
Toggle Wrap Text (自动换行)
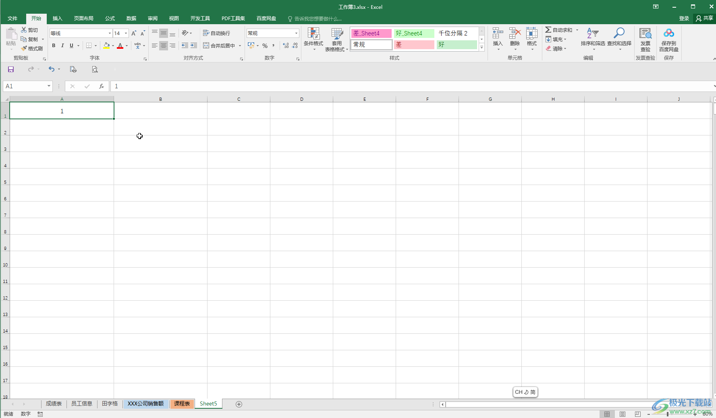217,33
